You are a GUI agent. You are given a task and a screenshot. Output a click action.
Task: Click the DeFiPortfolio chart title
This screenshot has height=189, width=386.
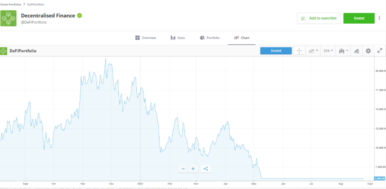pyautogui.click(x=23, y=51)
